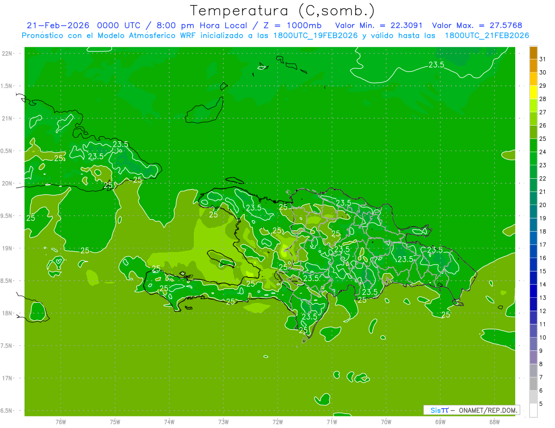Click the '68W' longitude axis label

click(x=494, y=422)
